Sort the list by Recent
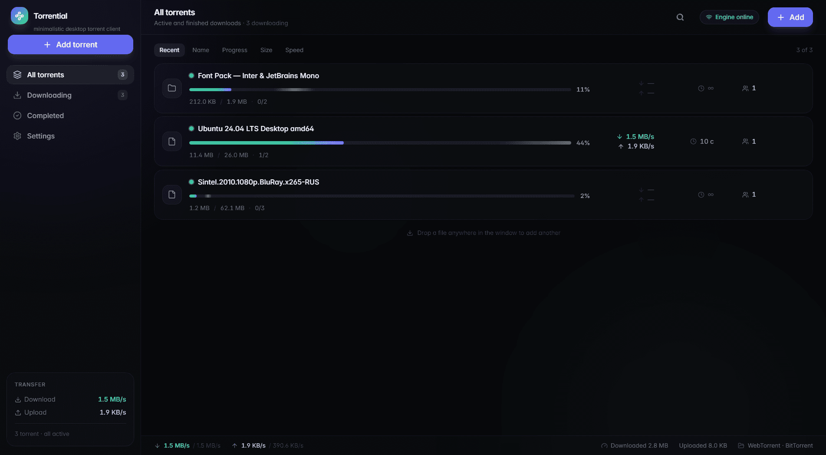 pyautogui.click(x=169, y=50)
